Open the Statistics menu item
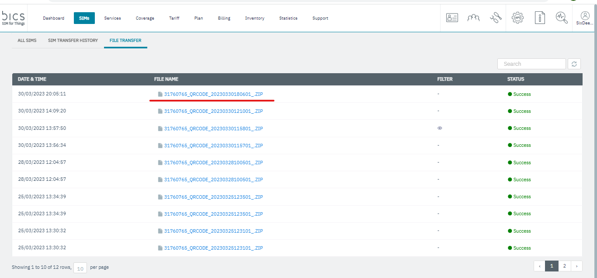Screen dimensions: 597x278 click(288, 18)
